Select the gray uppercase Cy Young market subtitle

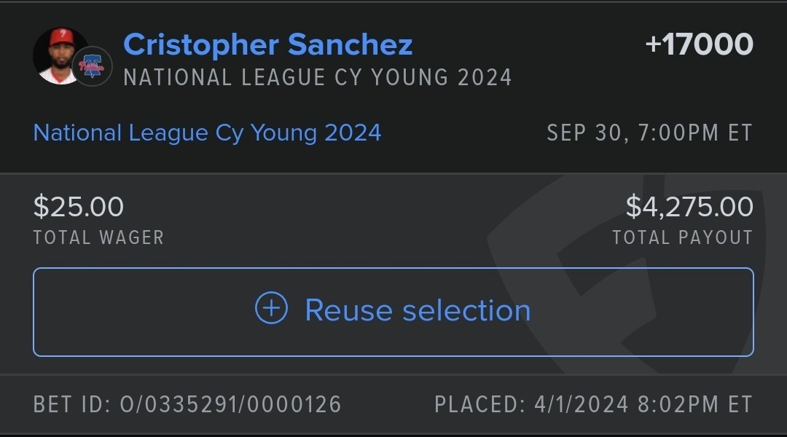pyautogui.click(x=318, y=77)
